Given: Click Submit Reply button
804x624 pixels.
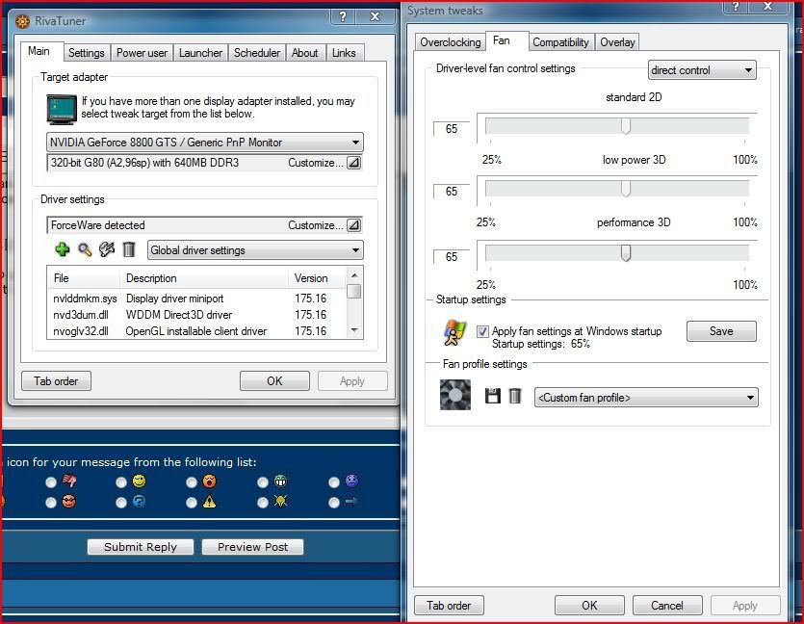Looking at the screenshot, I should click(x=140, y=547).
